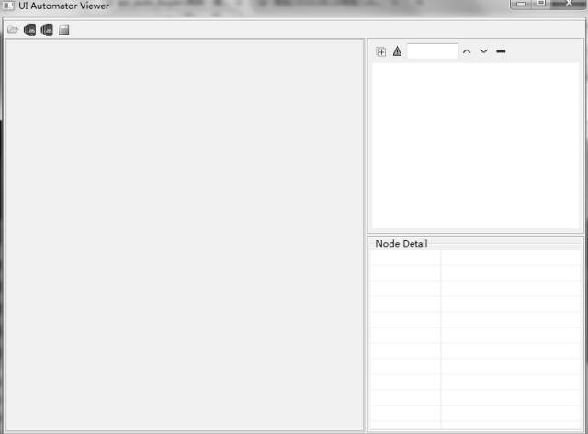Go to the previous search result with the up chevron

tap(467, 51)
